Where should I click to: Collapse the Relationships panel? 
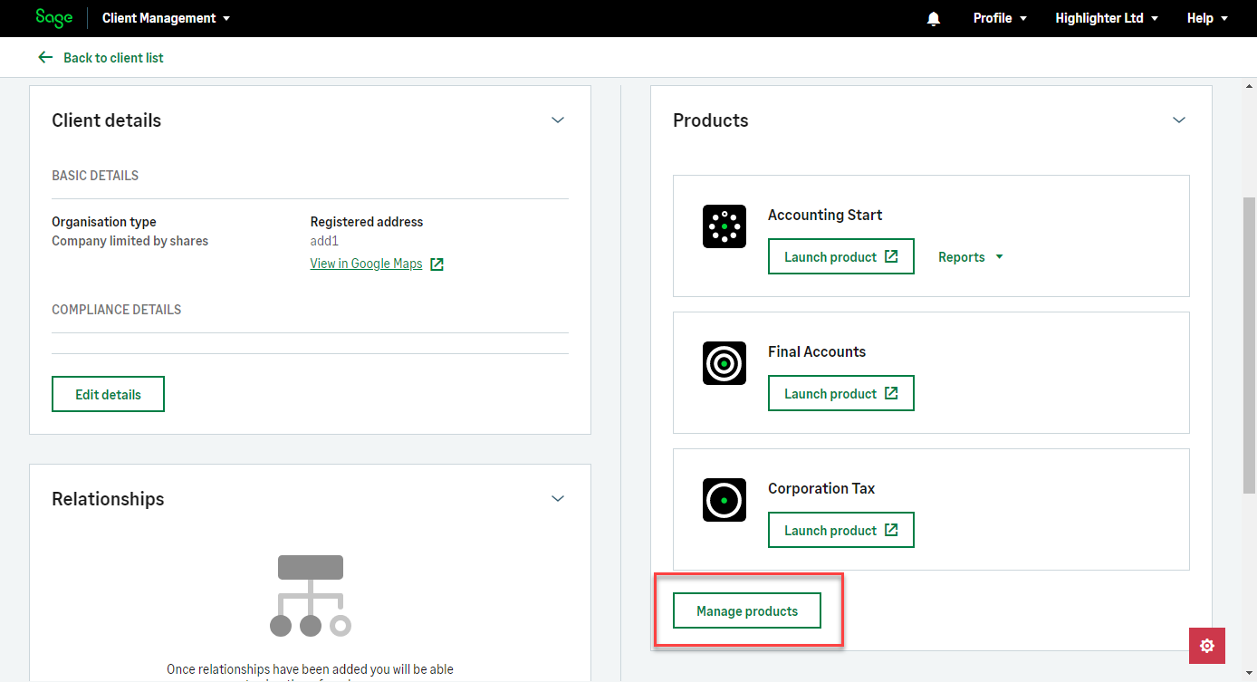point(558,499)
